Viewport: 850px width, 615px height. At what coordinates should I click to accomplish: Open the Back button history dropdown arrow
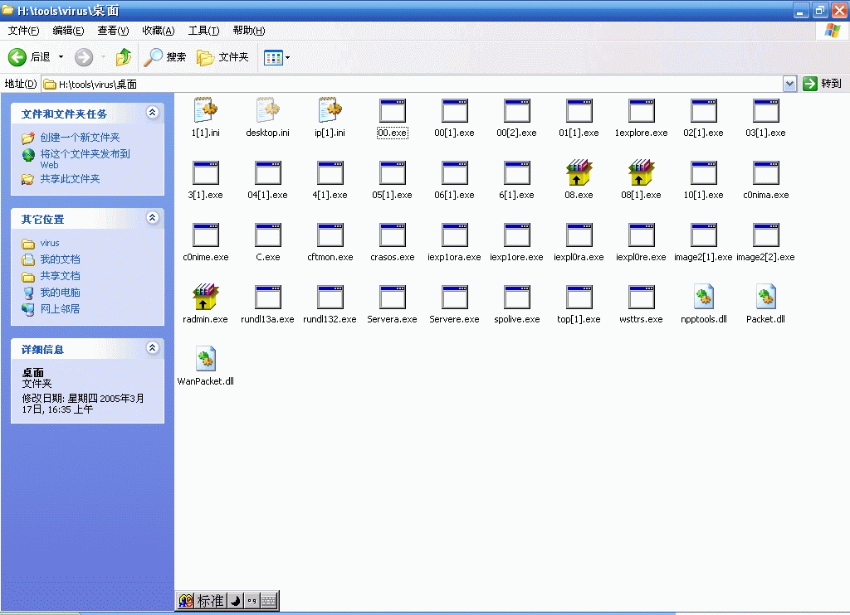[x=61, y=57]
